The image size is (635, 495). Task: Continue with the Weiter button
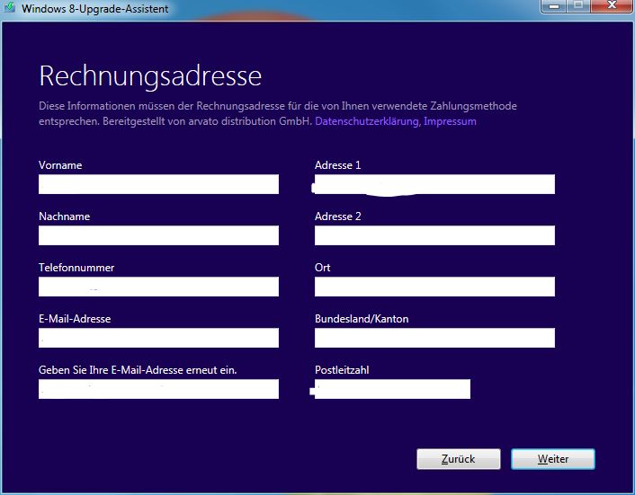point(553,459)
